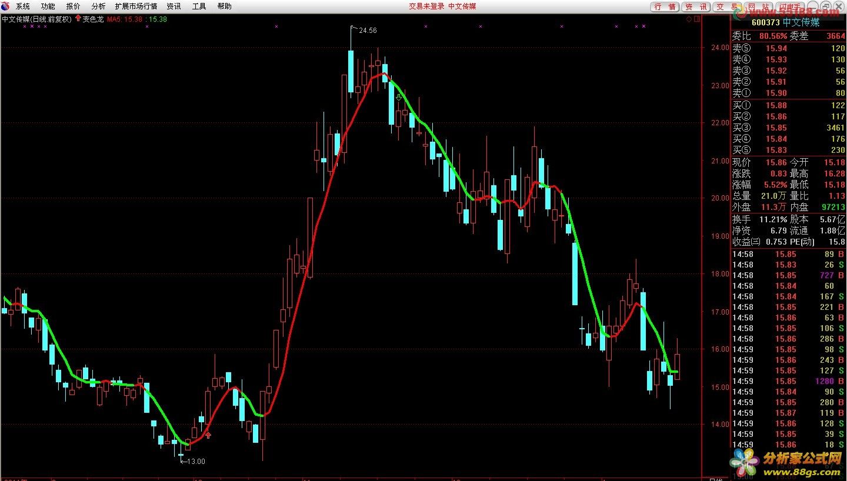The height and width of the screenshot is (481, 847).
Task: Select the 买⑤ 15.83 bid row
Action: pos(788,150)
